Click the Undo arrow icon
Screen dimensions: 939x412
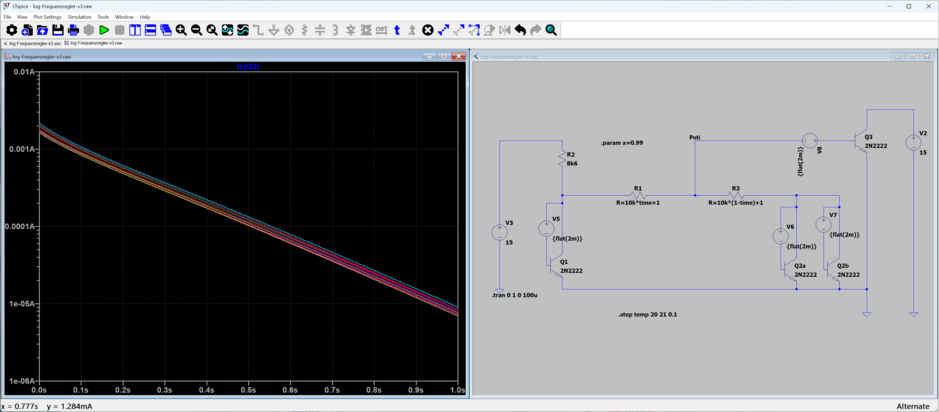(520, 30)
